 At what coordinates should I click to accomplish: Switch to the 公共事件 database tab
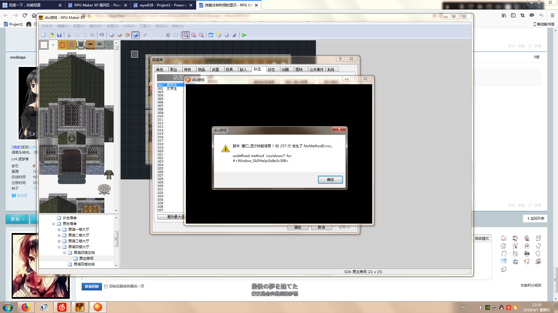(x=316, y=70)
